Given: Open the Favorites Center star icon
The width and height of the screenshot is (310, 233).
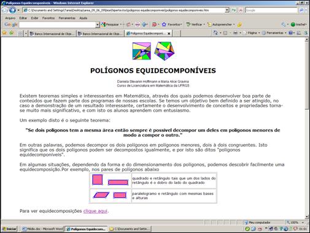Looking at the screenshot, I should point(4,33).
